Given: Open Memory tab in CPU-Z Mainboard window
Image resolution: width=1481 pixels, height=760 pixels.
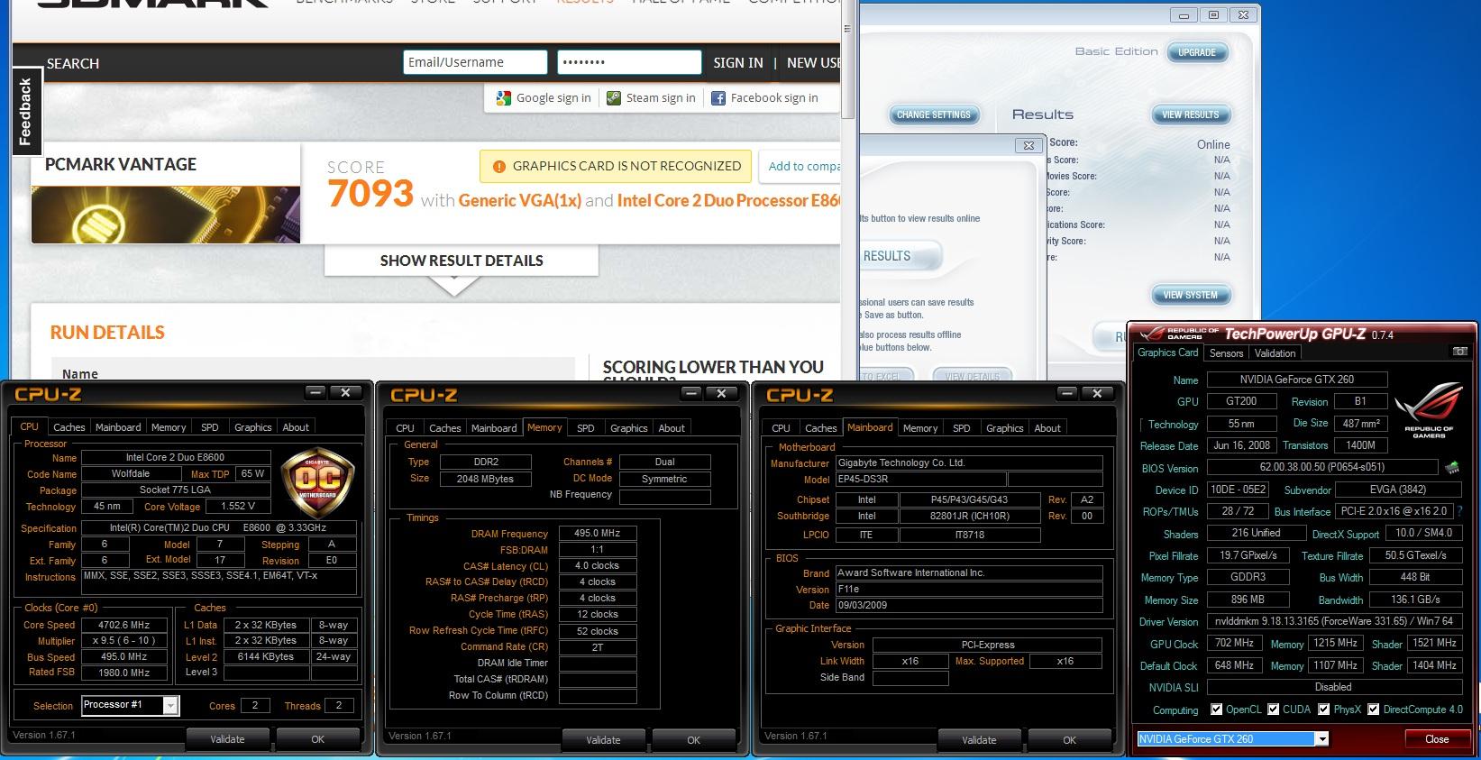Looking at the screenshot, I should [x=920, y=428].
